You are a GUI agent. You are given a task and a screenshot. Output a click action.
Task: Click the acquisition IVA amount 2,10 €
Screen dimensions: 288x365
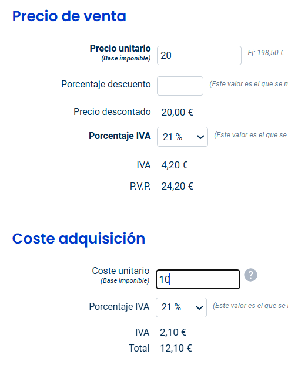(173, 332)
